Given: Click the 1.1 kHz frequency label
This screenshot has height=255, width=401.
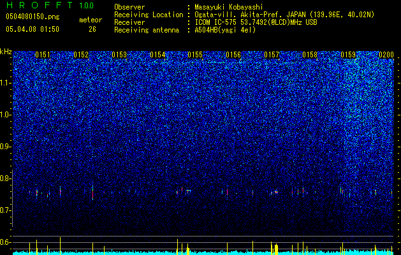Looking at the screenshot, I should [x=6, y=83].
